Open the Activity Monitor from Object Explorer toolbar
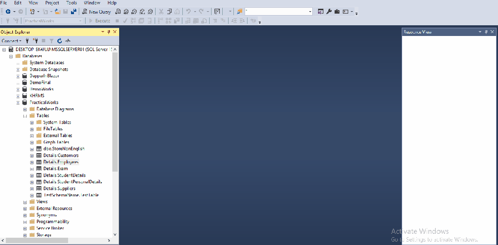This screenshot has height=245, width=498. pyautogui.click(x=68, y=41)
